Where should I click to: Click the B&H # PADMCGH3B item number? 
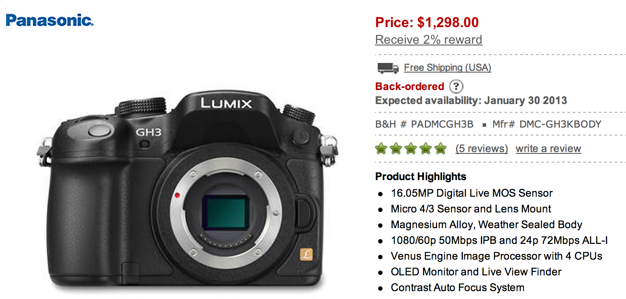(424, 124)
